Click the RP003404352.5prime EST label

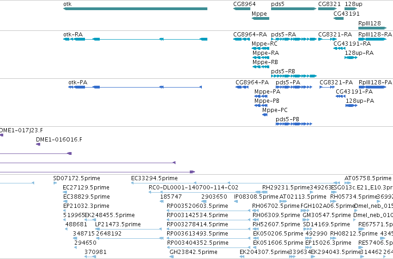198,243
